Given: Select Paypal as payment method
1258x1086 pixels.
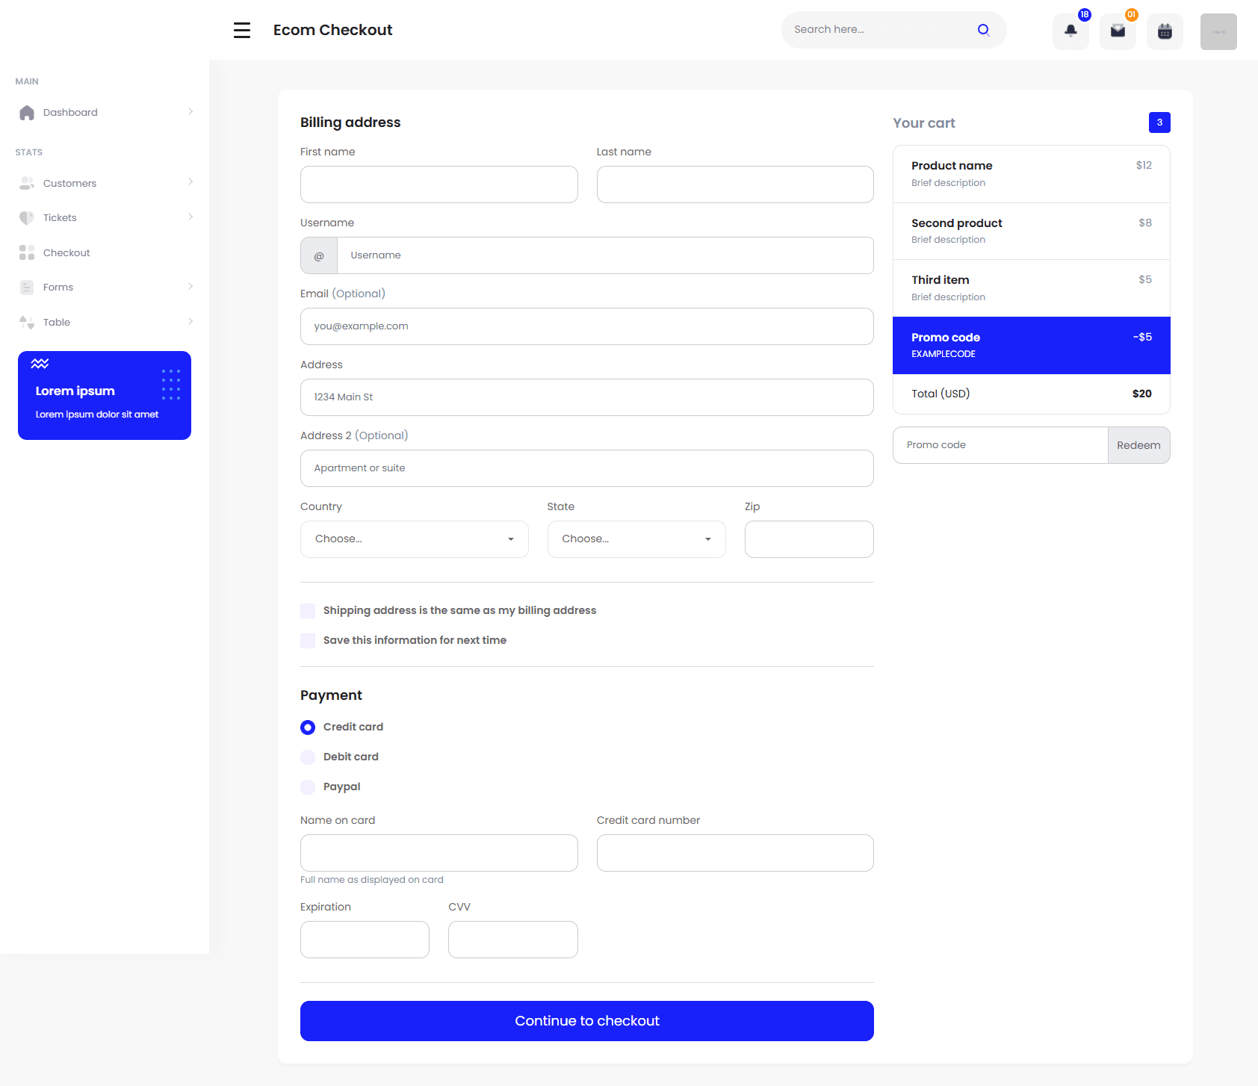Looking at the screenshot, I should (x=307, y=786).
